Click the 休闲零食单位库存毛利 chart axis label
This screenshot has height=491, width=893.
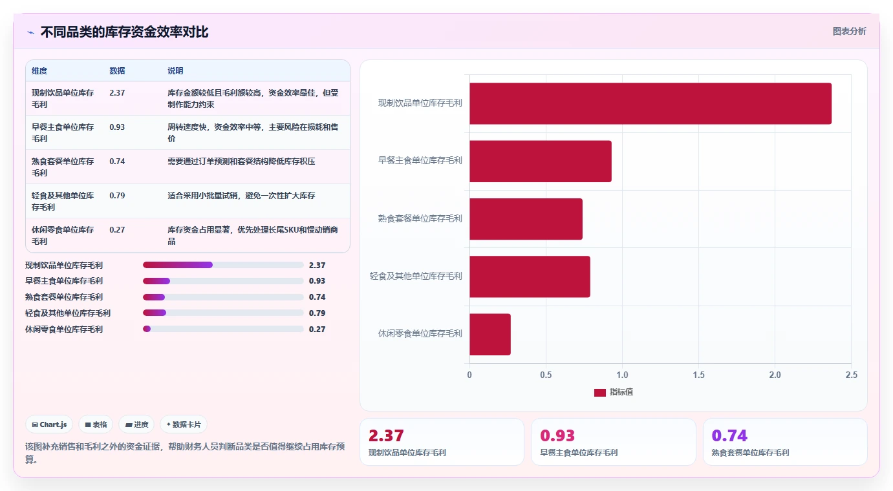click(x=420, y=334)
